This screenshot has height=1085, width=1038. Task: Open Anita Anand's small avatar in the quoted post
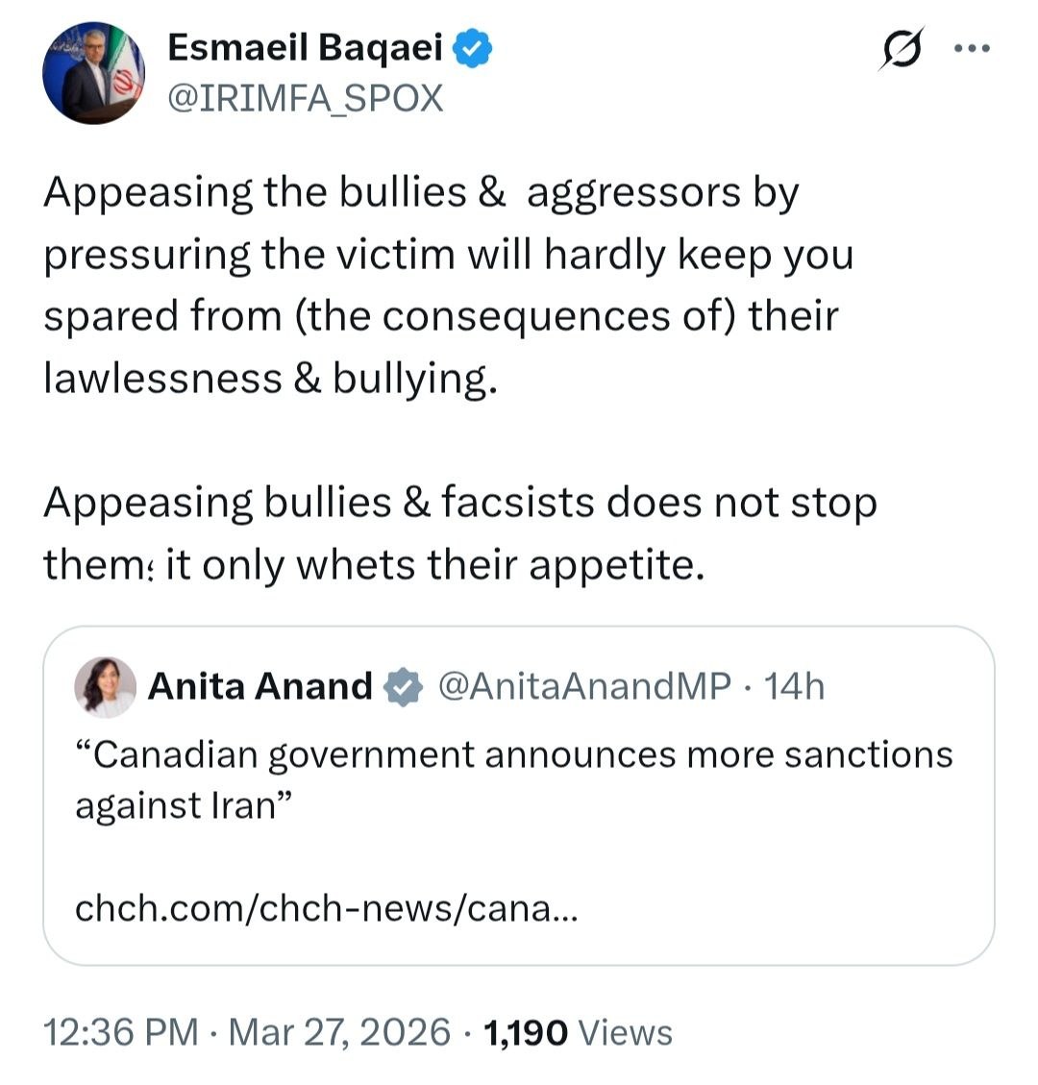pyautogui.click(x=105, y=687)
